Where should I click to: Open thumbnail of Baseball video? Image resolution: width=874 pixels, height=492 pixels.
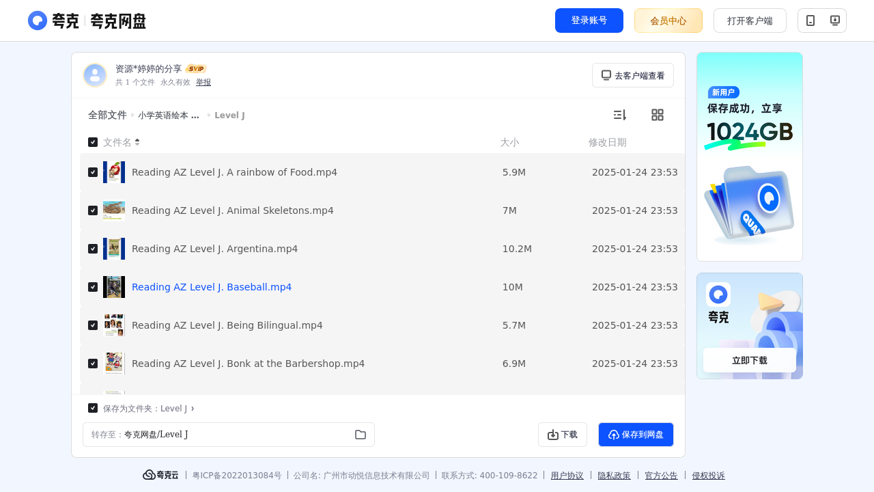[114, 287]
